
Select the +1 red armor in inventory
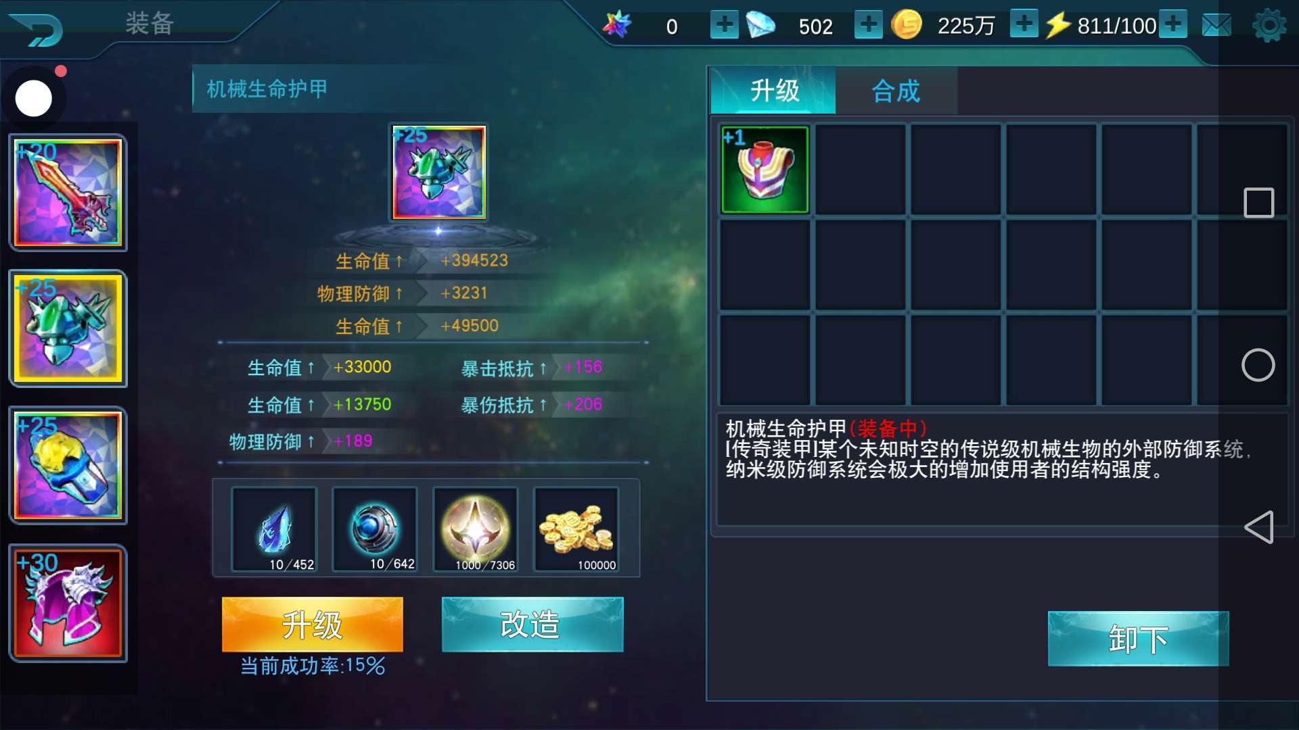click(x=765, y=170)
